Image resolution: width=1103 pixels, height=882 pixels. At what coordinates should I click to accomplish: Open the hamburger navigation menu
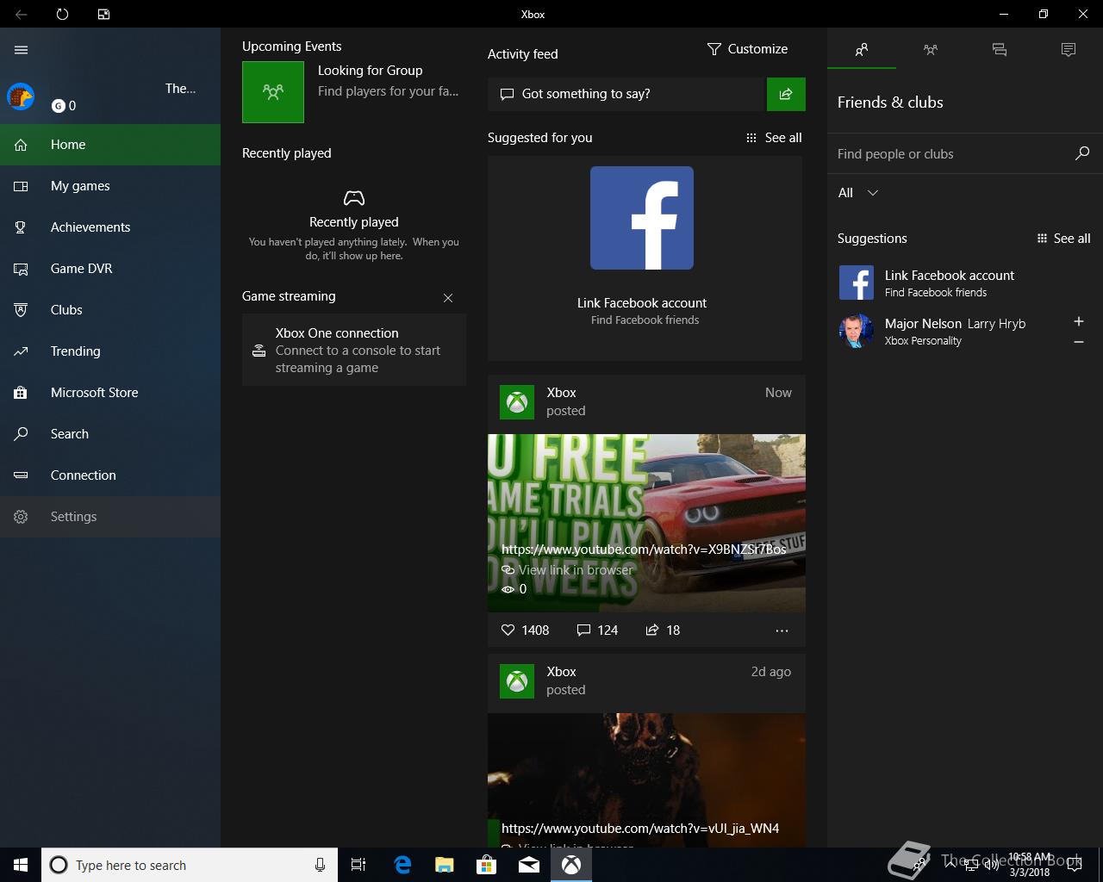click(x=22, y=50)
